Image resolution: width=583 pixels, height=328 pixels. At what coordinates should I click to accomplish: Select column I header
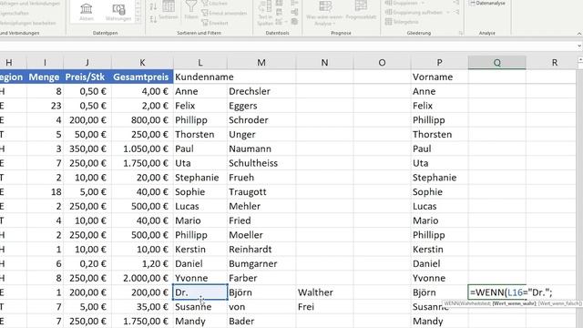tap(45, 63)
